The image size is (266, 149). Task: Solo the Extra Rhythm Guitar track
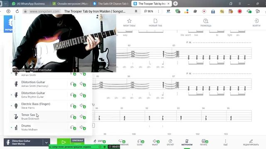[73, 95]
